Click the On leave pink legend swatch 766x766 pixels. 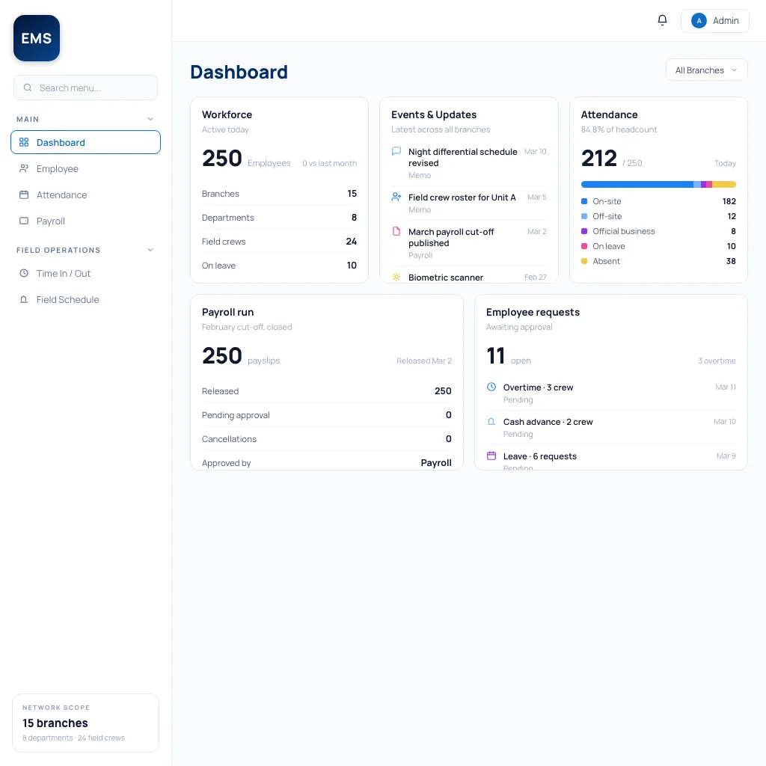pyautogui.click(x=583, y=246)
